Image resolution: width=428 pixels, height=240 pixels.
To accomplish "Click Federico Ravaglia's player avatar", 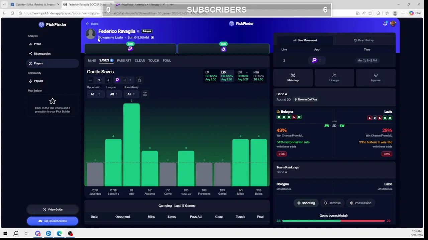I will click(90, 34).
